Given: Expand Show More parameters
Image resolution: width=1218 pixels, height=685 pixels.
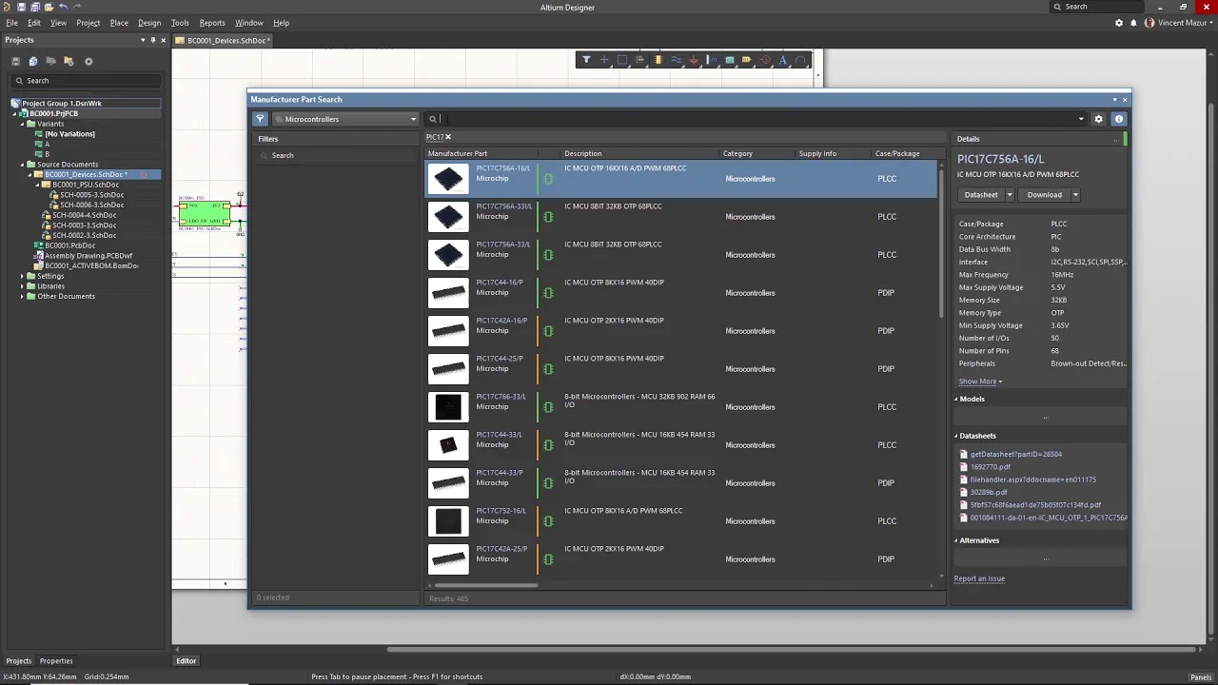Looking at the screenshot, I should click(x=980, y=382).
